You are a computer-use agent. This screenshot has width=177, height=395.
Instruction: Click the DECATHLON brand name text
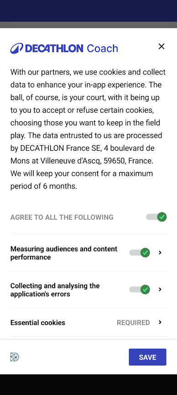[x=54, y=49]
